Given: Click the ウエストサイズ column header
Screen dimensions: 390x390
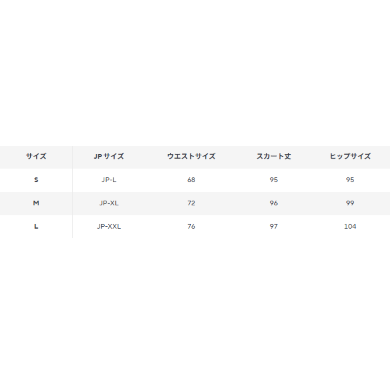Looking at the screenshot, I should pyautogui.click(x=191, y=156).
